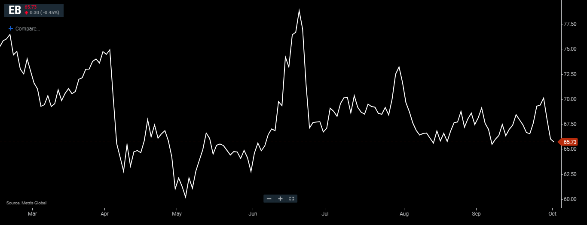Image resolution: width=587 pixels, height=225 pixels.
Task: Click the 0.30 (-0.45%) change value
Action: click(x=45, y=13)
